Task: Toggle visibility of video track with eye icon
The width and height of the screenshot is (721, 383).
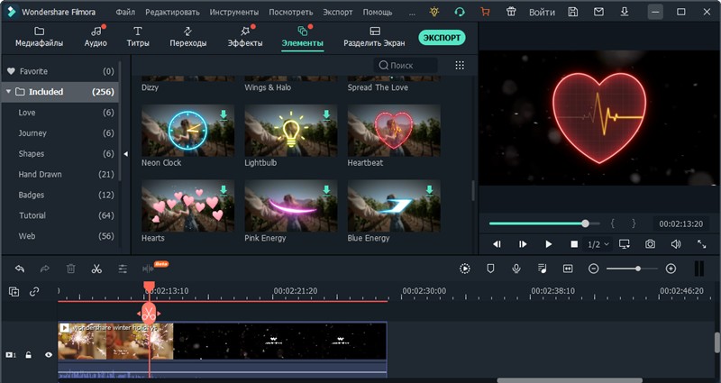Action: 49,355
